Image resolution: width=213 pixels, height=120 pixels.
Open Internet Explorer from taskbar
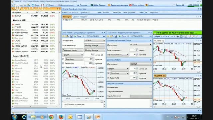click(x=24, y=117)
